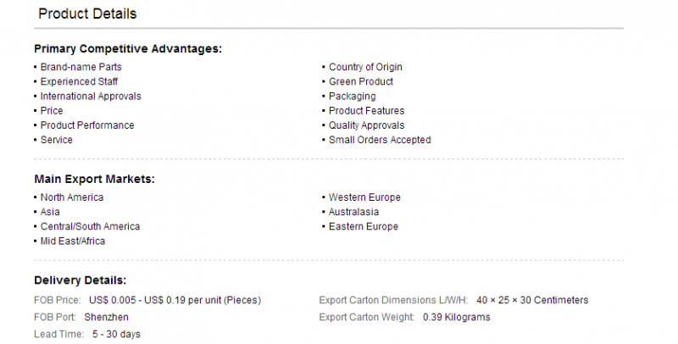Select the Experienced Staff entry

79,81
